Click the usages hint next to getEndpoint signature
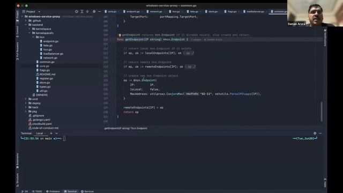Screen dimensions: 343x193 [x=196, y=40]
